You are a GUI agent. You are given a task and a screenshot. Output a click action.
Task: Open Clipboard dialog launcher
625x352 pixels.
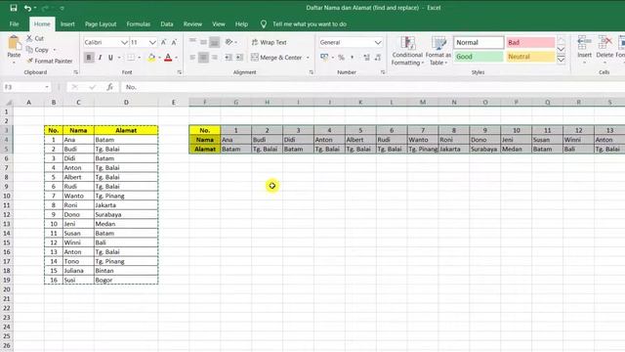(x=76, y=72)
